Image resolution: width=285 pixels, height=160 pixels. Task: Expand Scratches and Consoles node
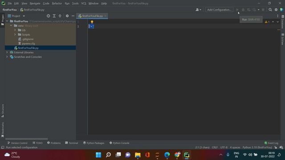[7, 57]
